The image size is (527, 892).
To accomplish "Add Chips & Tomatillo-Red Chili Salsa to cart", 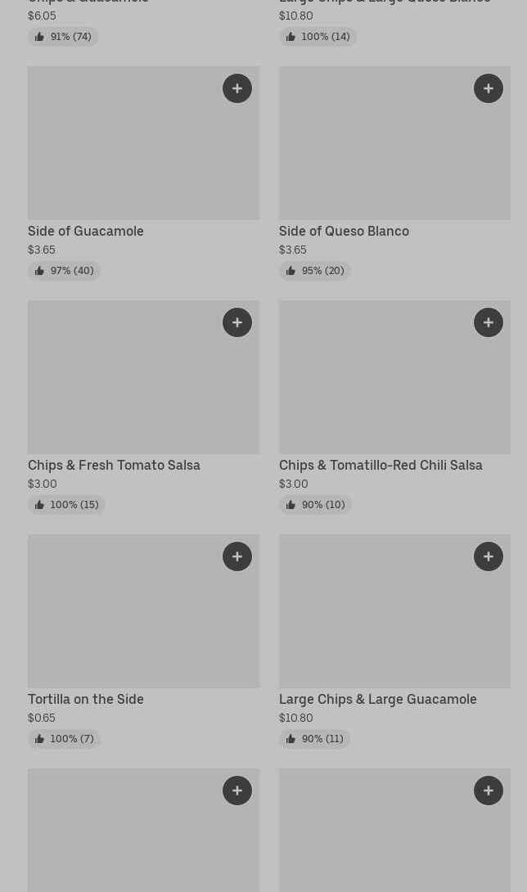I will [x=489, y=322].
